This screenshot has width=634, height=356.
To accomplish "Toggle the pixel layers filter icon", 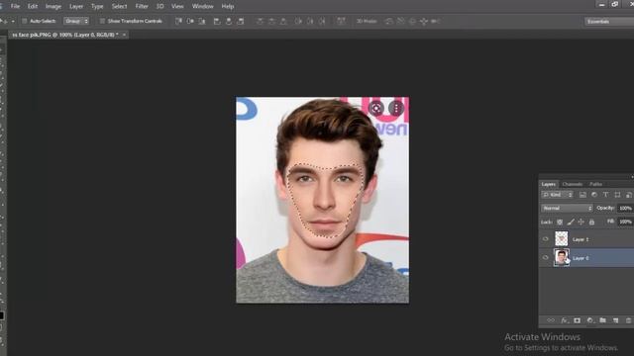I will point(582,195).
